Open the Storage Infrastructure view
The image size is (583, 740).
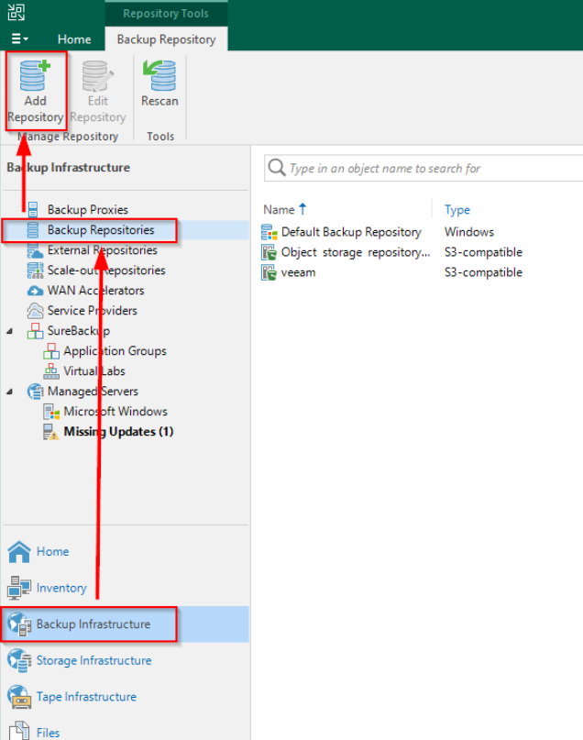coord(93,660)
